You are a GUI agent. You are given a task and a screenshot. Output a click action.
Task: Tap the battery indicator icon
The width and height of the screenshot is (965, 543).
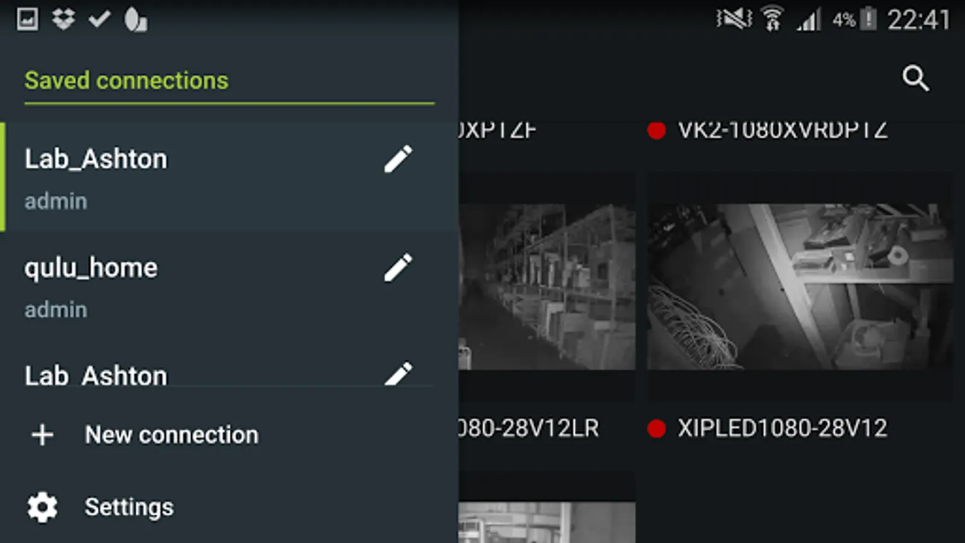(868, 19)
